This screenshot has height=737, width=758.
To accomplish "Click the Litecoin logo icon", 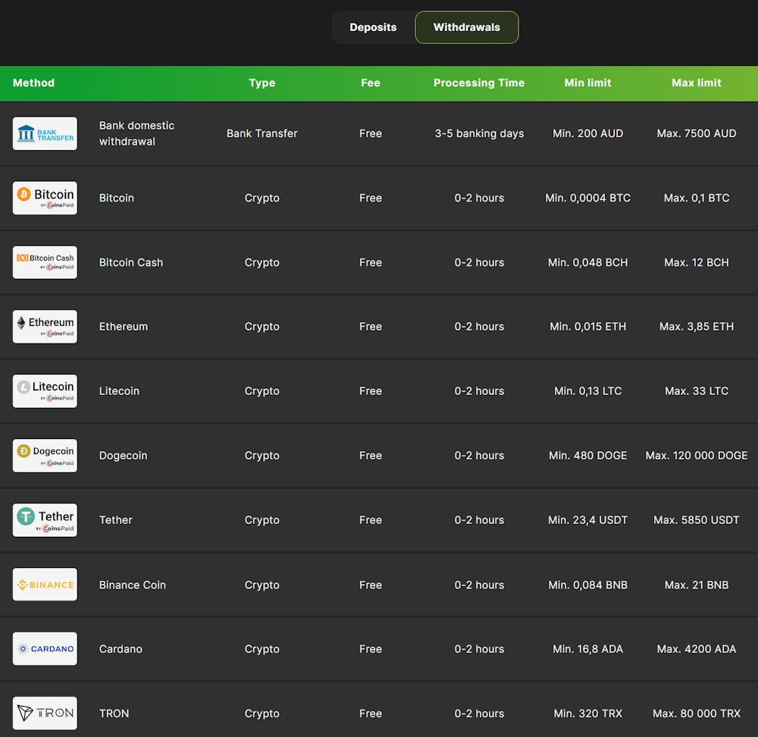I will pyautogui.click(x=45, y=390).
